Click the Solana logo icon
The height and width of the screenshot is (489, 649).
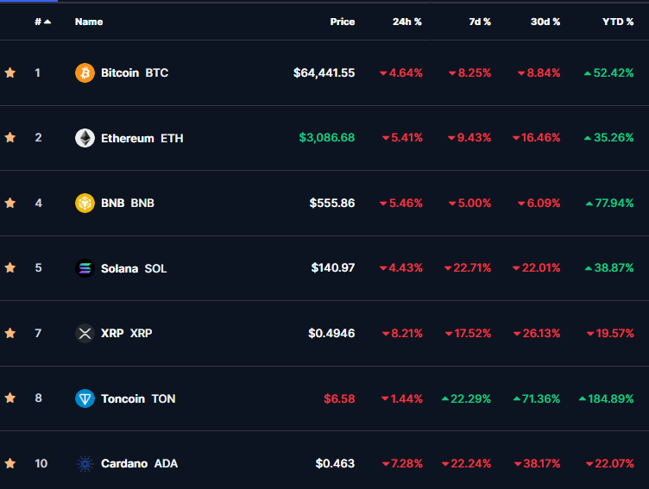pyautogui.click(x=85, y=268)
